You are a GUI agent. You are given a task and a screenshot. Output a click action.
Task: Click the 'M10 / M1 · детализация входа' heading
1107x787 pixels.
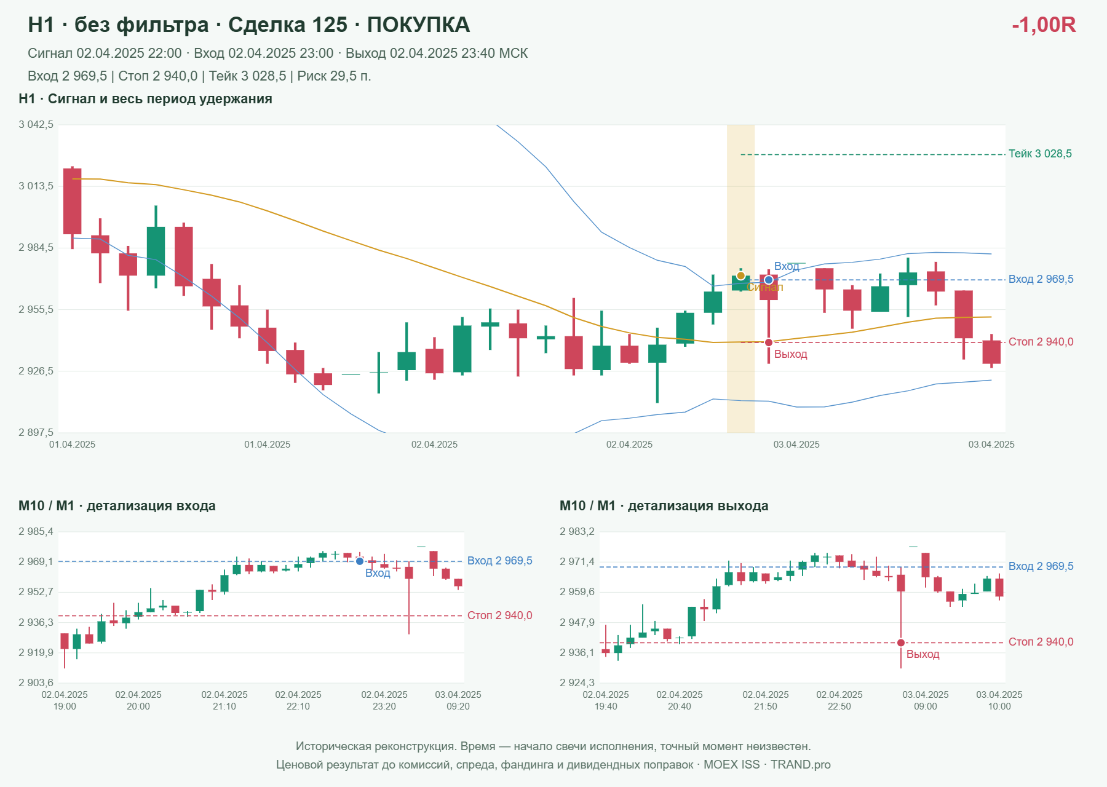click(x=117, y=506)
